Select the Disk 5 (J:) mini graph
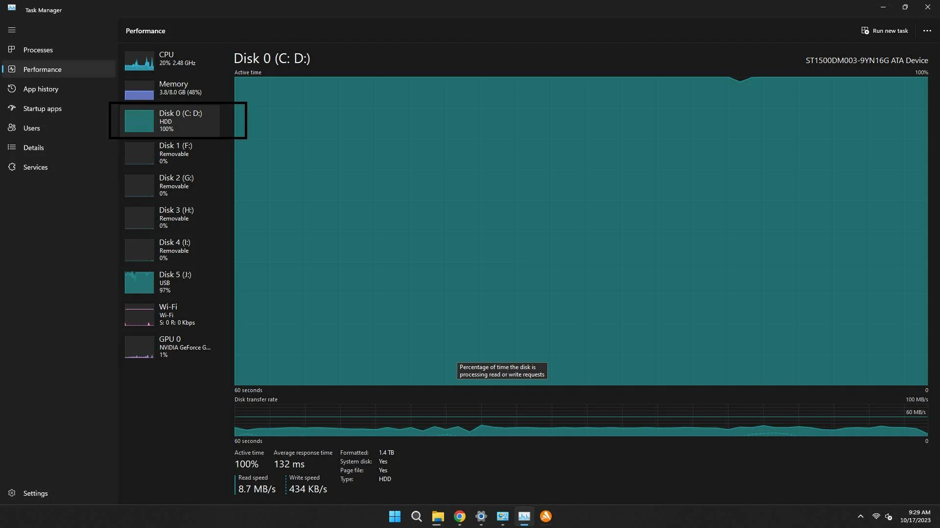This screenshot has height=528, width=940. coord(139,283)
